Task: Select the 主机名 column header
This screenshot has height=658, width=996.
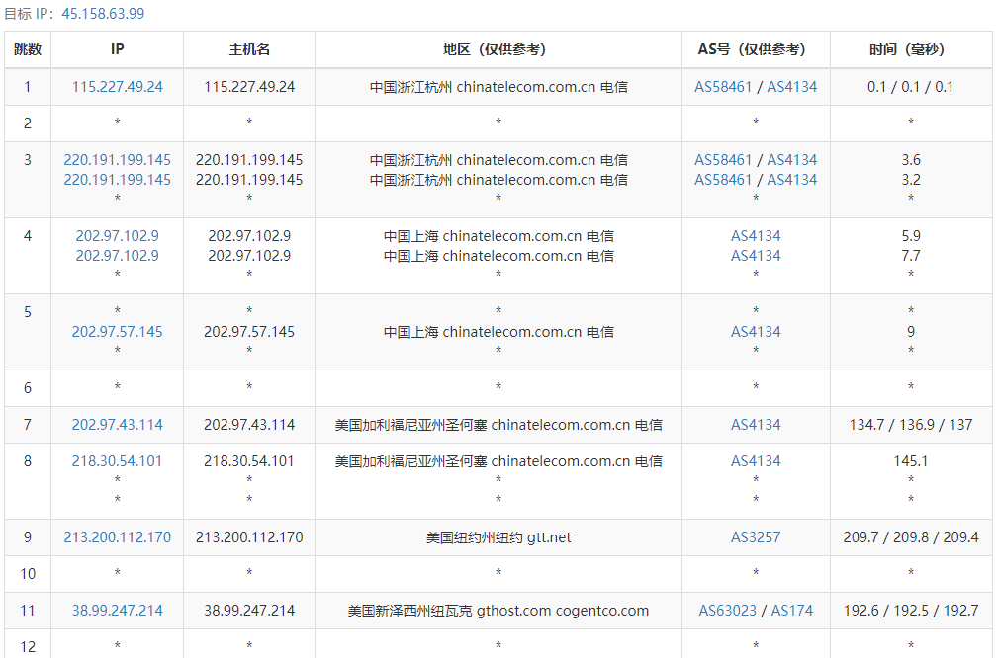Action: [249, 49]
